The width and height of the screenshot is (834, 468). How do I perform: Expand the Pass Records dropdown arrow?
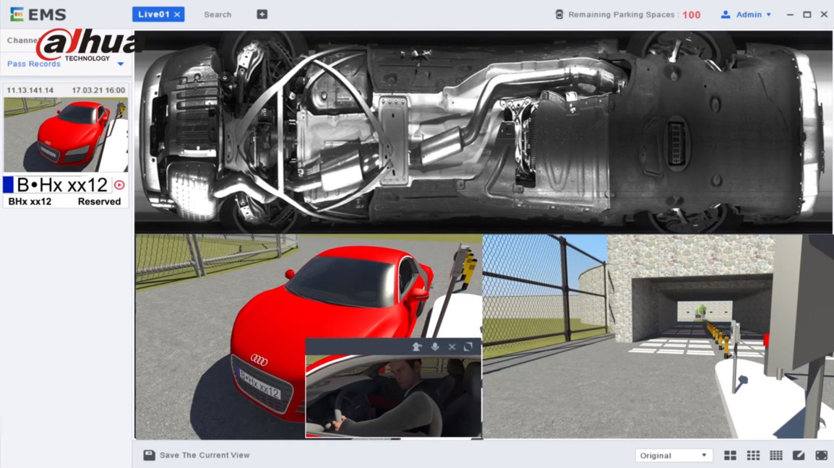pyautogui.click(x=120, y=64)
